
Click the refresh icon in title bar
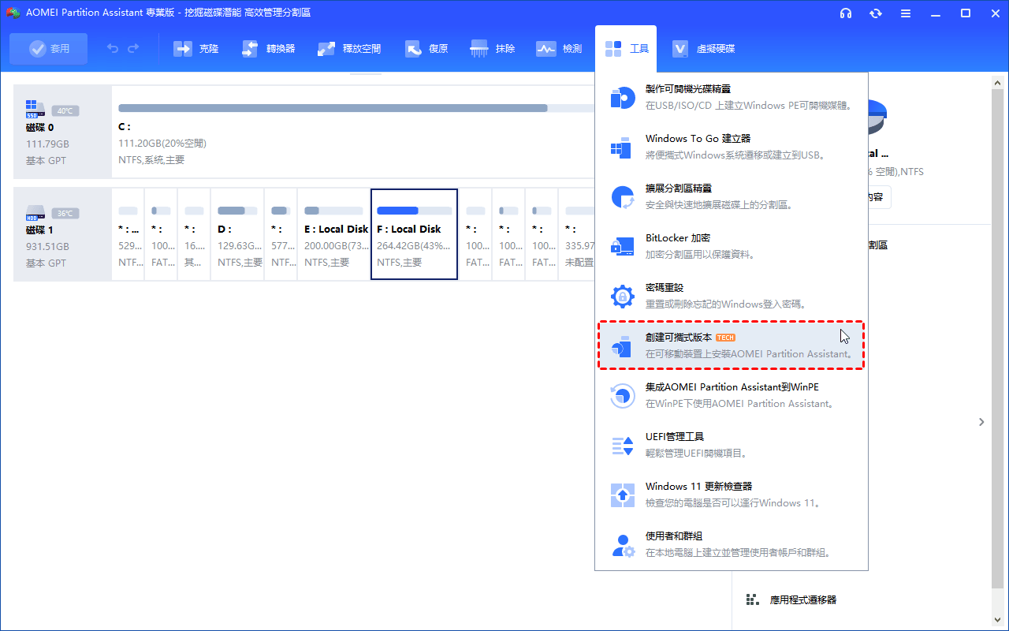(876, 13)
